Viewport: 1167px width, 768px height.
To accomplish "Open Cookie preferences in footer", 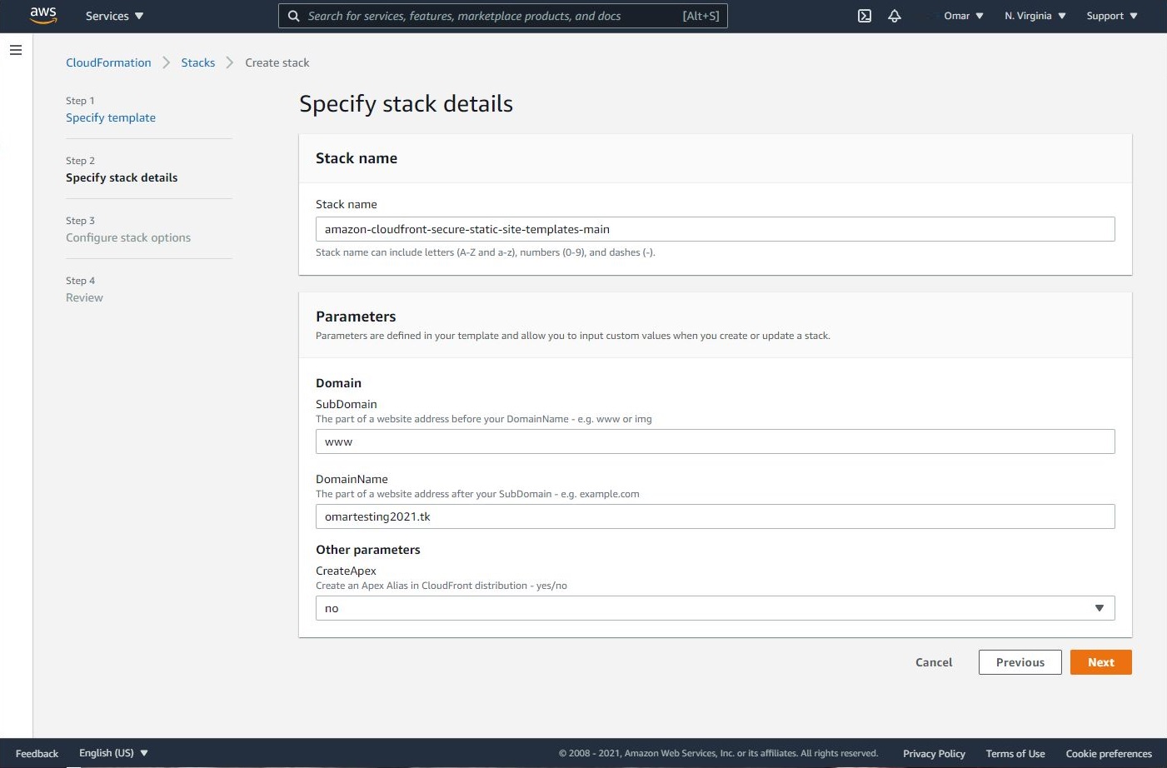I will [1109, 754].
